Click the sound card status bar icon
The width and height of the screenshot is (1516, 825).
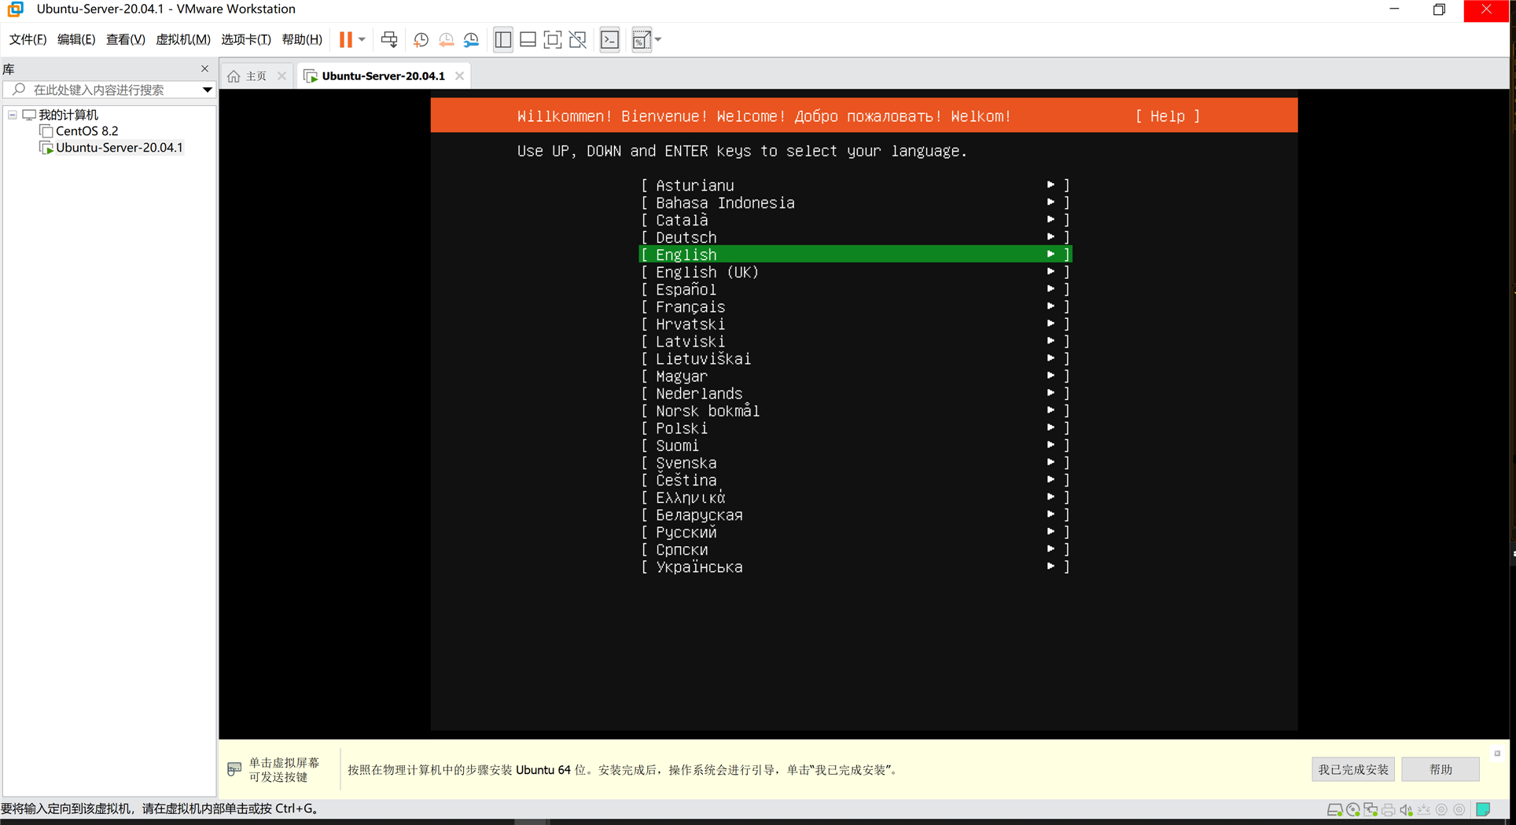[x=1406, y=809]
